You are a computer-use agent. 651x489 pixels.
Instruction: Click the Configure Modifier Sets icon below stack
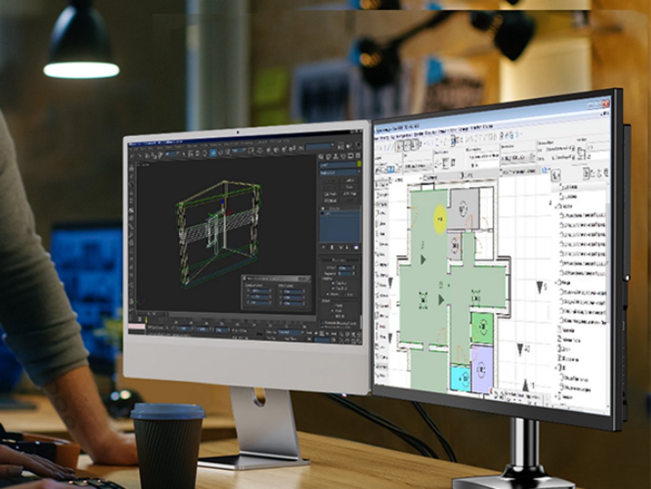[356, 247]
